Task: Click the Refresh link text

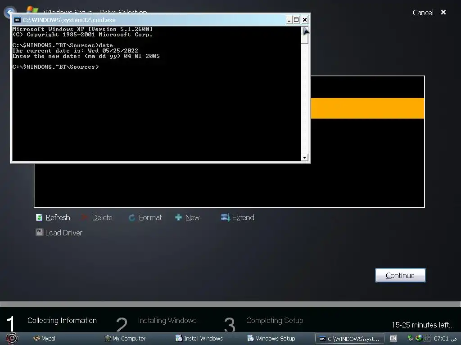Action: click(x=58, y=218)
